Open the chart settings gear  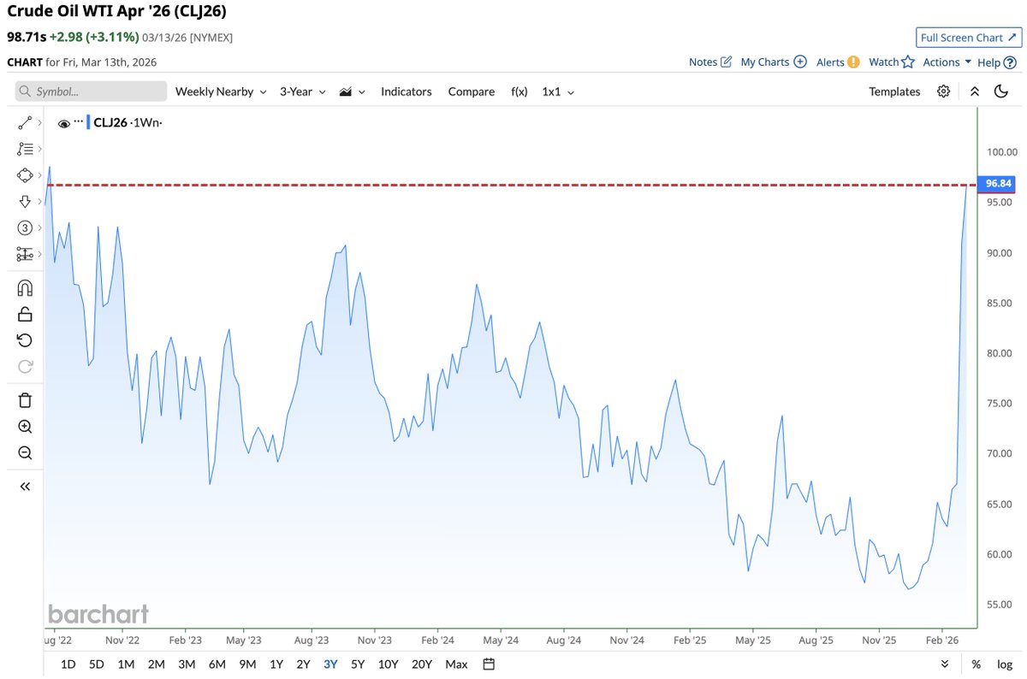[943, 92]
